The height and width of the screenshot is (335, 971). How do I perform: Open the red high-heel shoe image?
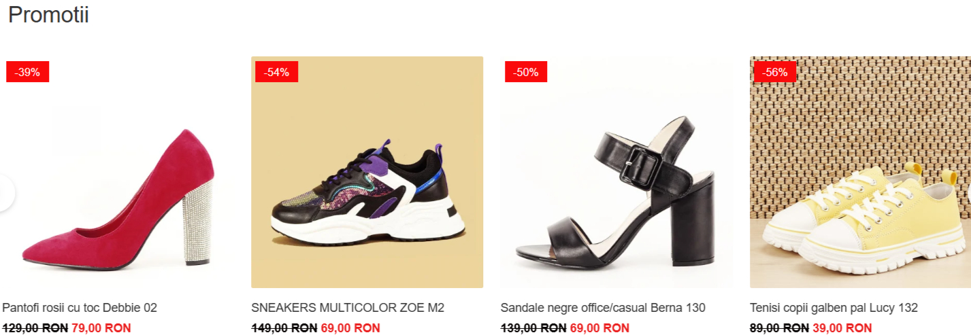[117, 173]
